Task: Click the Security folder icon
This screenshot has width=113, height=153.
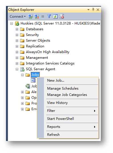Action: pyautogui.click(x=22, y=35)
